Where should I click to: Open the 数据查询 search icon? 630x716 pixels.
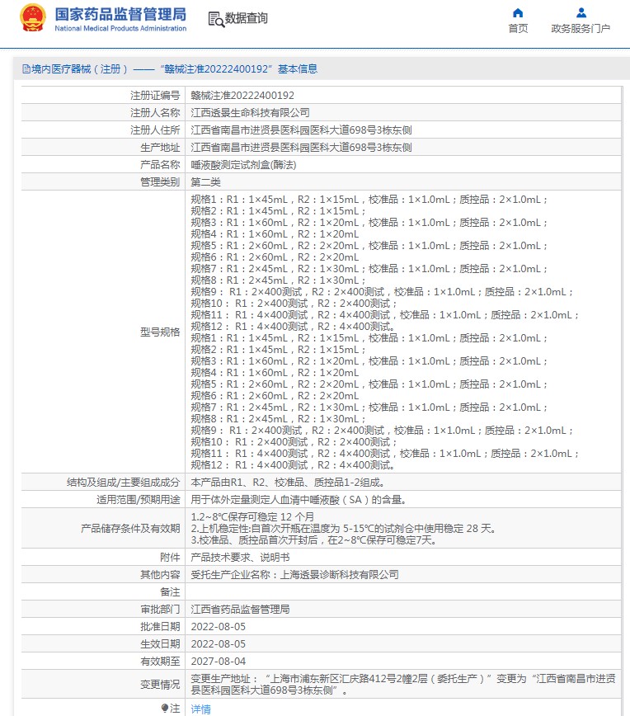click(x=216, y=19)
